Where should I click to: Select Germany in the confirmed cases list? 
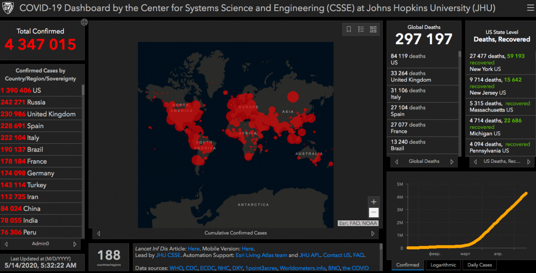click(41, 173)
